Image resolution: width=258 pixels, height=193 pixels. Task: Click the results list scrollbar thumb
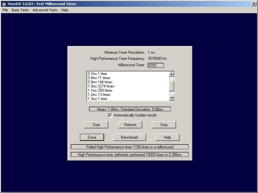tap(172, 86)
